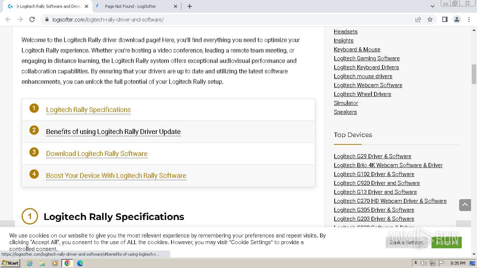
Task: Open Logitech Wheel Drivers category
Action: pyautogui.click(x=363, y=94)
